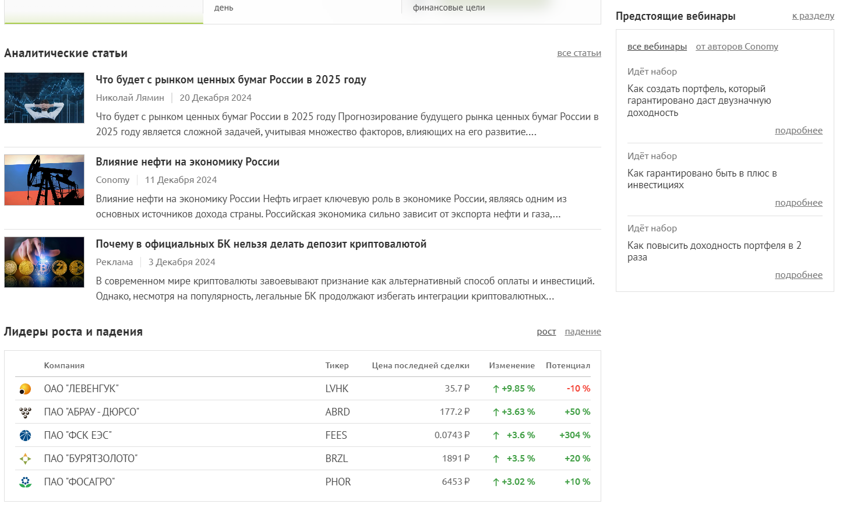Switch to the 'падение' leaders tab
The image size is (850, 511).
[x=583, y=332]
